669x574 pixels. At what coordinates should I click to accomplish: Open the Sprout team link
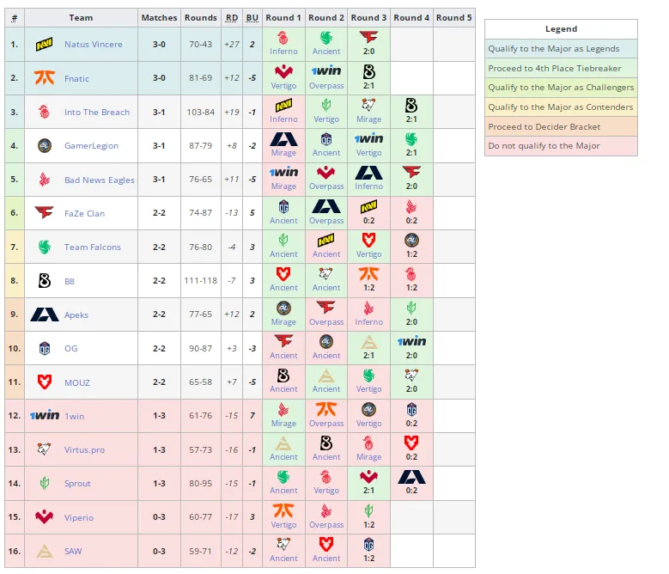pyautogui.click(x=77, y=484)
